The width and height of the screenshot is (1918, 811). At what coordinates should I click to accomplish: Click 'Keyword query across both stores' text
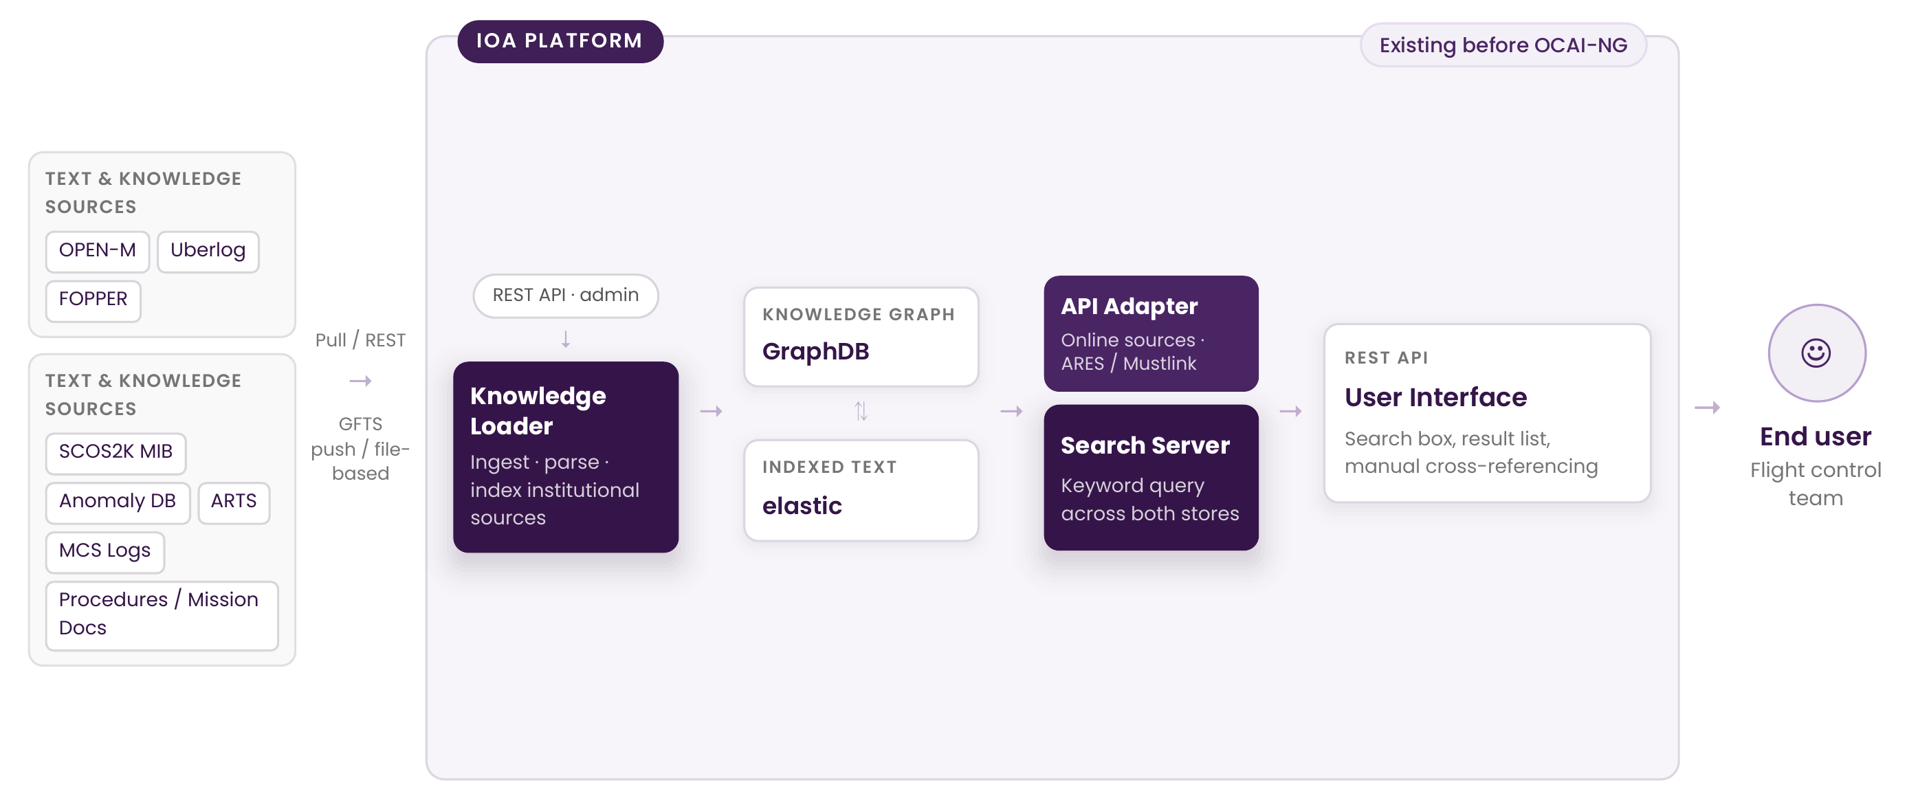click(x=1149, y=499)
